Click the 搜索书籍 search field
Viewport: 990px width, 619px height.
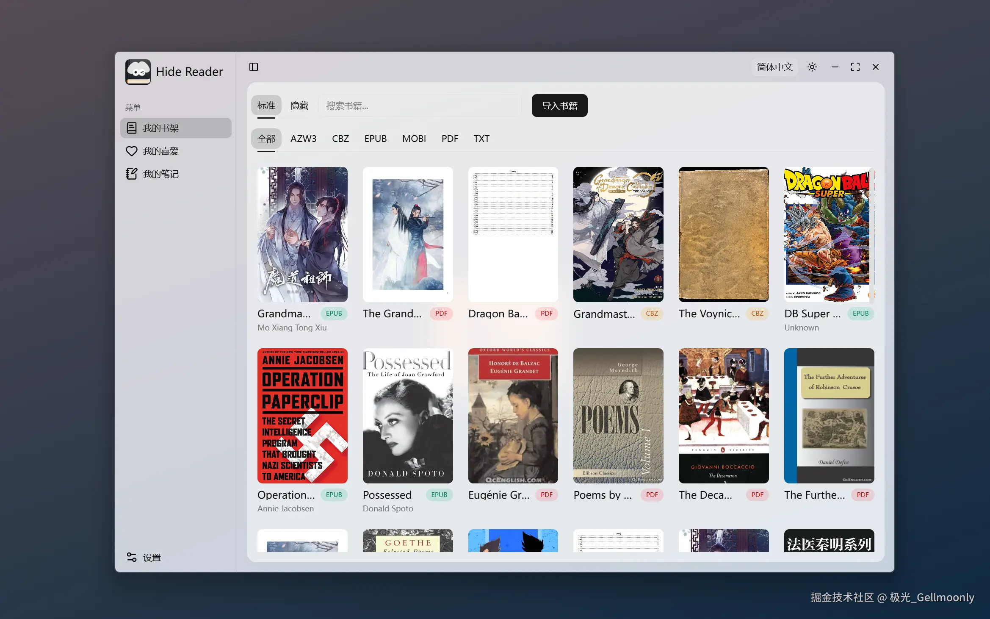pos(419,105)
